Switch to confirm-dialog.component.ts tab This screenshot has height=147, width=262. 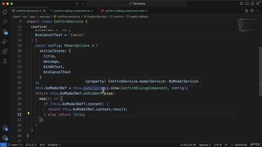[72, 11]
